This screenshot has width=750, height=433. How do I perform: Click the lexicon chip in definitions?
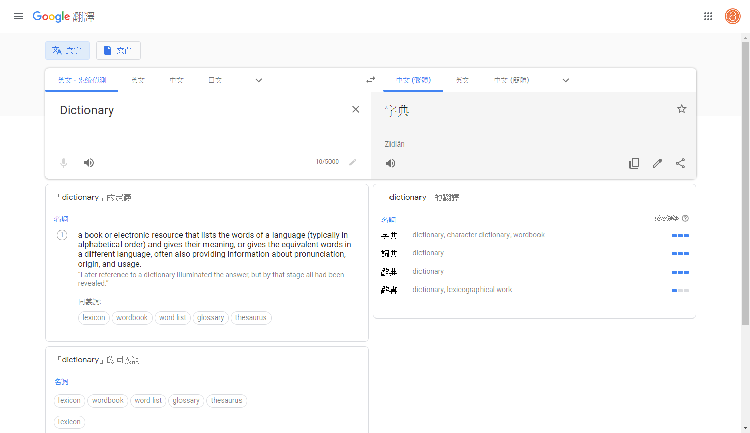tap(94, 317)
